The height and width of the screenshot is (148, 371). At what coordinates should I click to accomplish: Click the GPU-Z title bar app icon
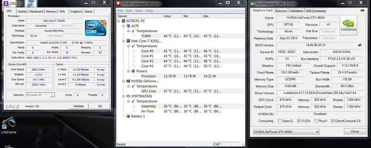point(252,4)
